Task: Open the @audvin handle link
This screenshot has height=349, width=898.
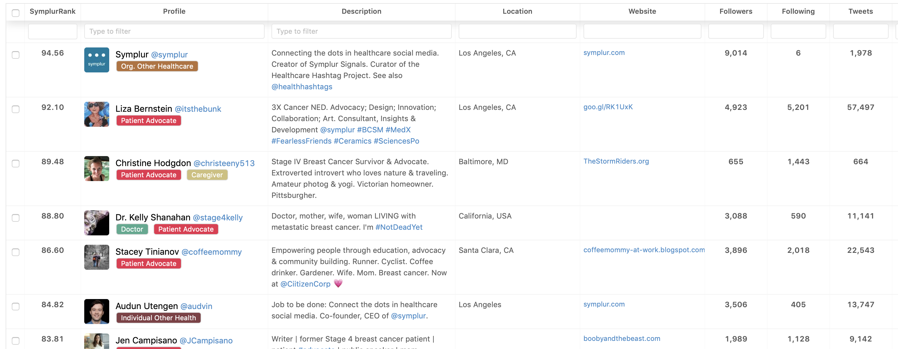Action: (x=196, y=307)
